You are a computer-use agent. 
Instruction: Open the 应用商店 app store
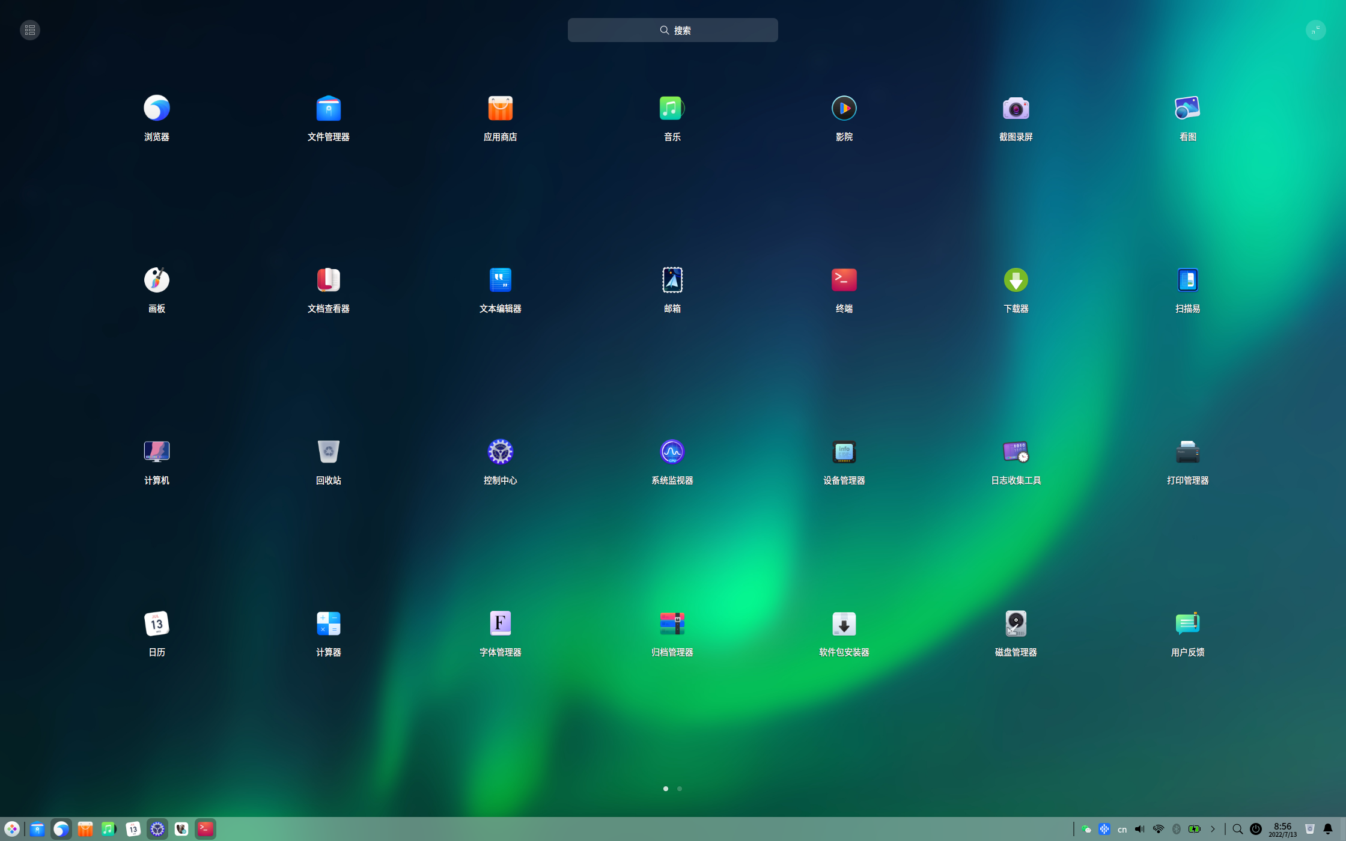tap(500, 109)
